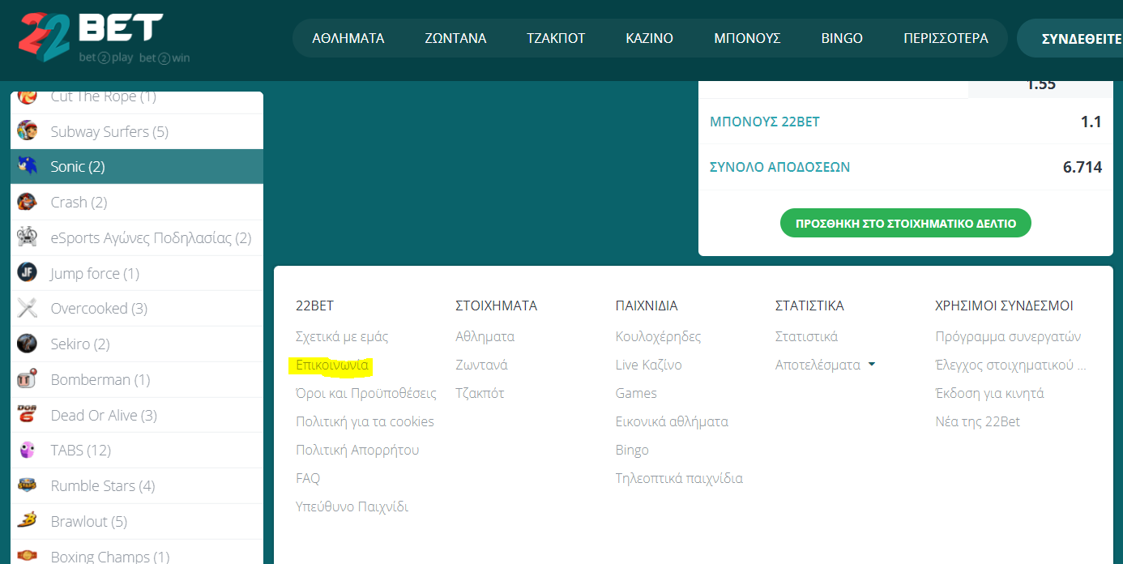Open the highlighted Επικοινωνία link

pyautogui.click(x=332, y=365)
